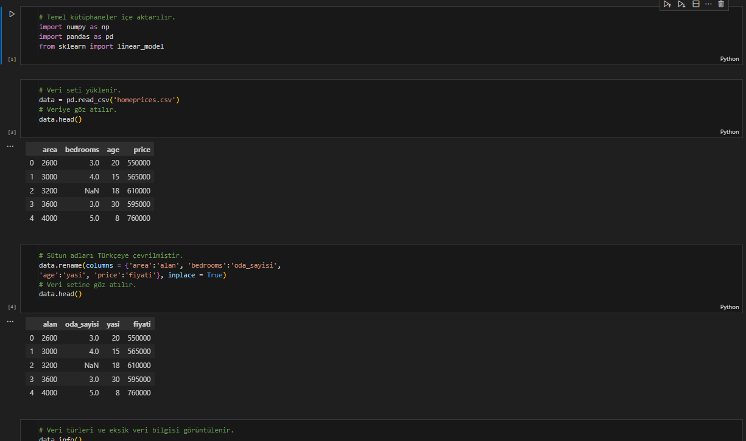Viewport: 746px width, 441px height.
Task: Click the 'fiyati' column header
Action: [141, 324]
